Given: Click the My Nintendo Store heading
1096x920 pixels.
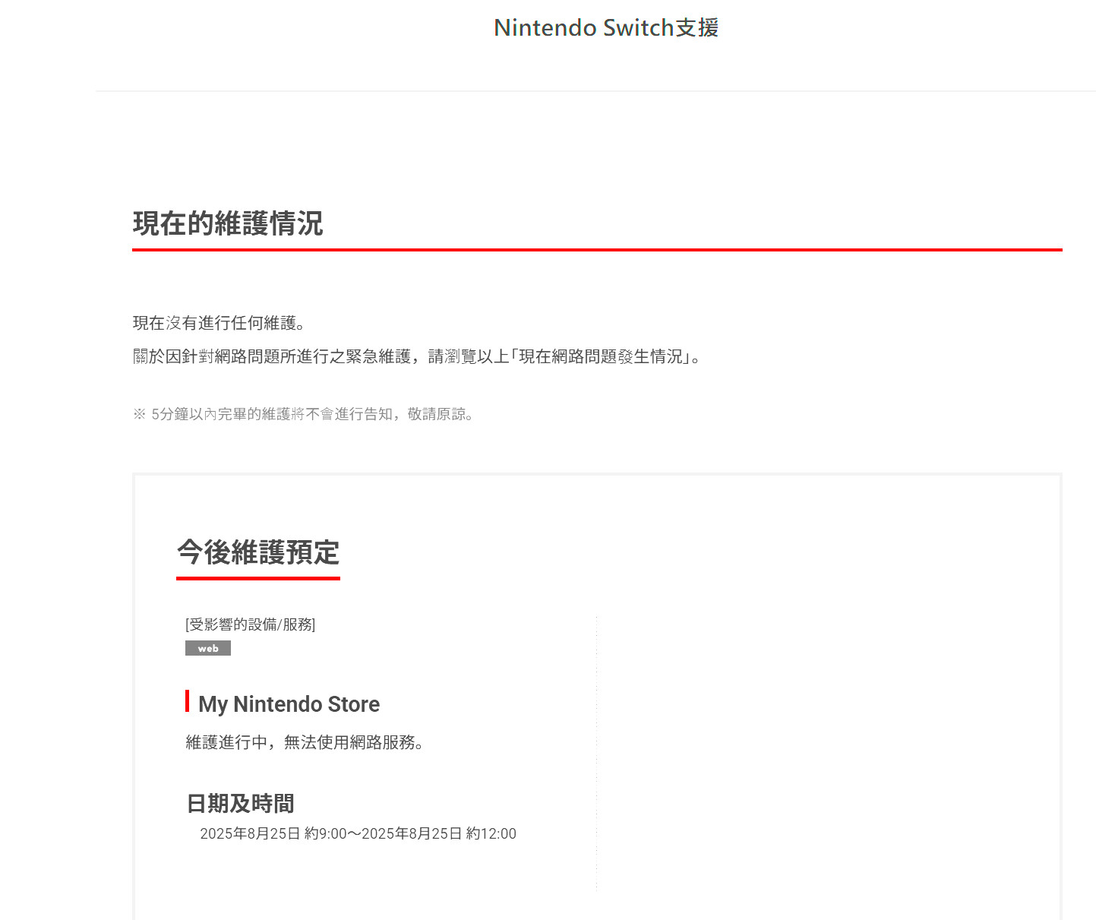Looking at the screenshot, I should pyautogui.click(x=289, y=704).
